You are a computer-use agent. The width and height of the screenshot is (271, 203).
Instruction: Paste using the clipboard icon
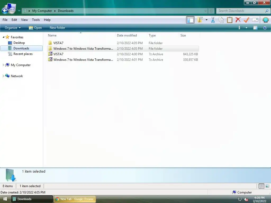[229, 20]
